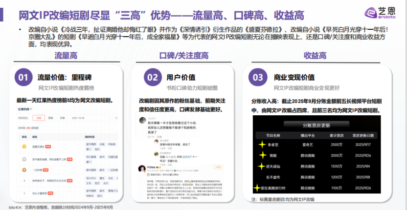Click the source 艺恩内容智库 line
This screenshot has height=210, width=407.
tap(61, 207)
